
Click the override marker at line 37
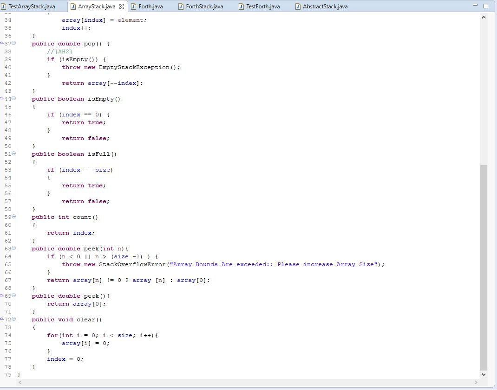2,42
